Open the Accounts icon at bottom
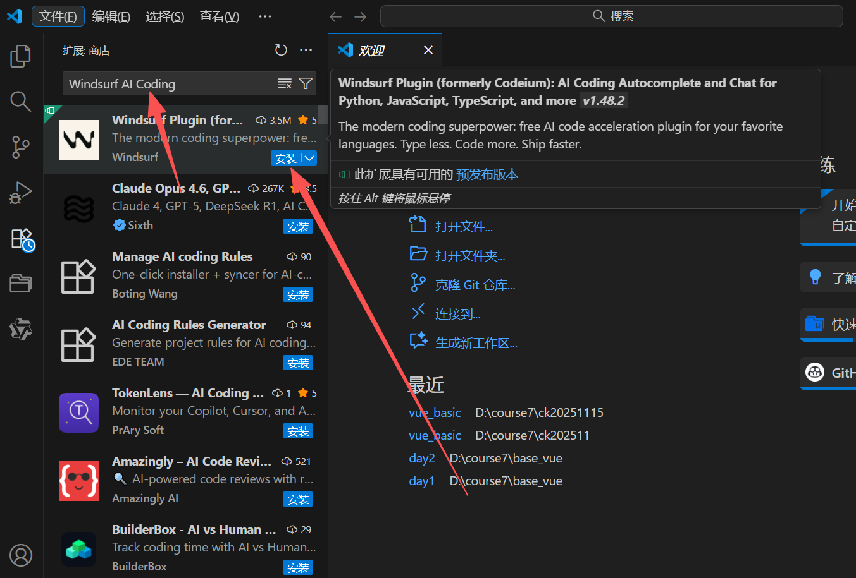856x578 pixels. (21, 555)
